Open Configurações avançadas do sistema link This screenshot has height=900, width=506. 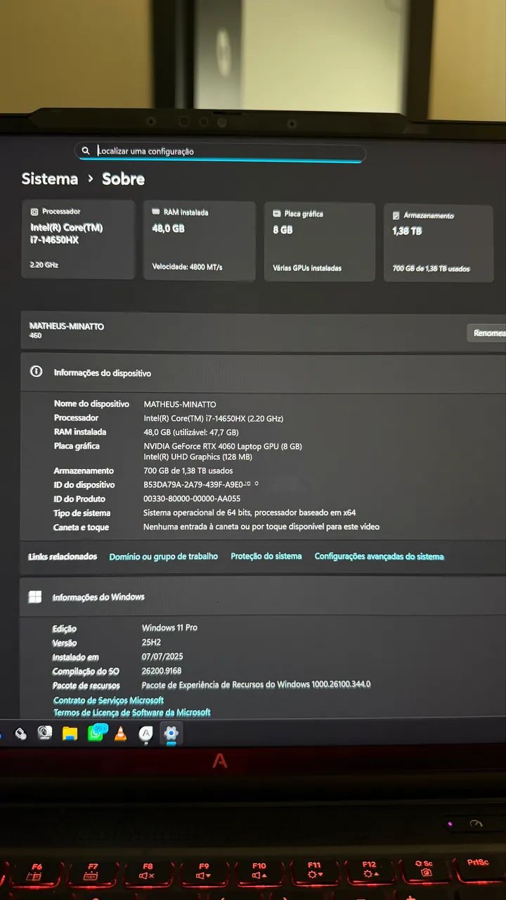click(x=379, y=556)
